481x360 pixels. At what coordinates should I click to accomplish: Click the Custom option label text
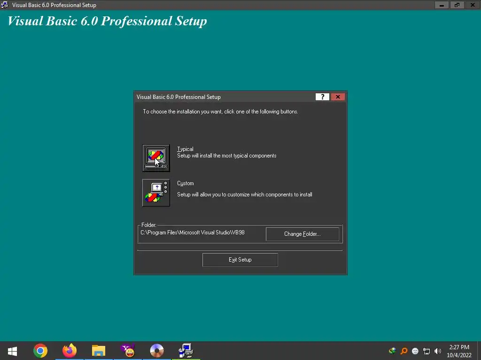tap(185, 183)
